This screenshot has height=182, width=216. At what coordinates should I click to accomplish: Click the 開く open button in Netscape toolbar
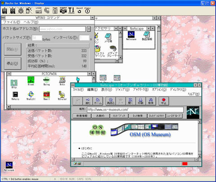[x=130, y=101]
